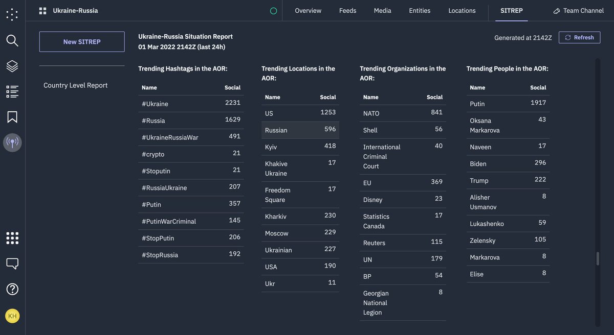
Task: Switch to the Entities tab
Action: pos(420,11)
